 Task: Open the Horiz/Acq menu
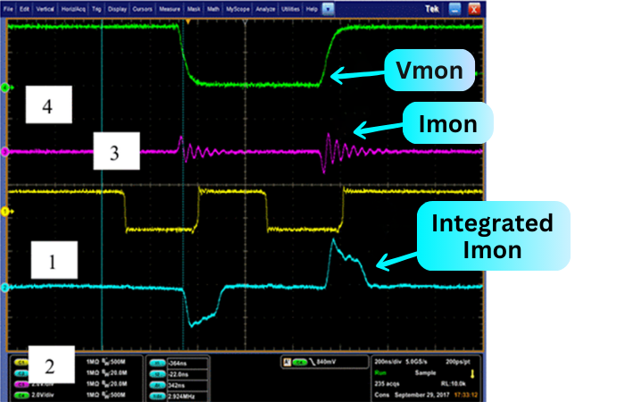72,6
